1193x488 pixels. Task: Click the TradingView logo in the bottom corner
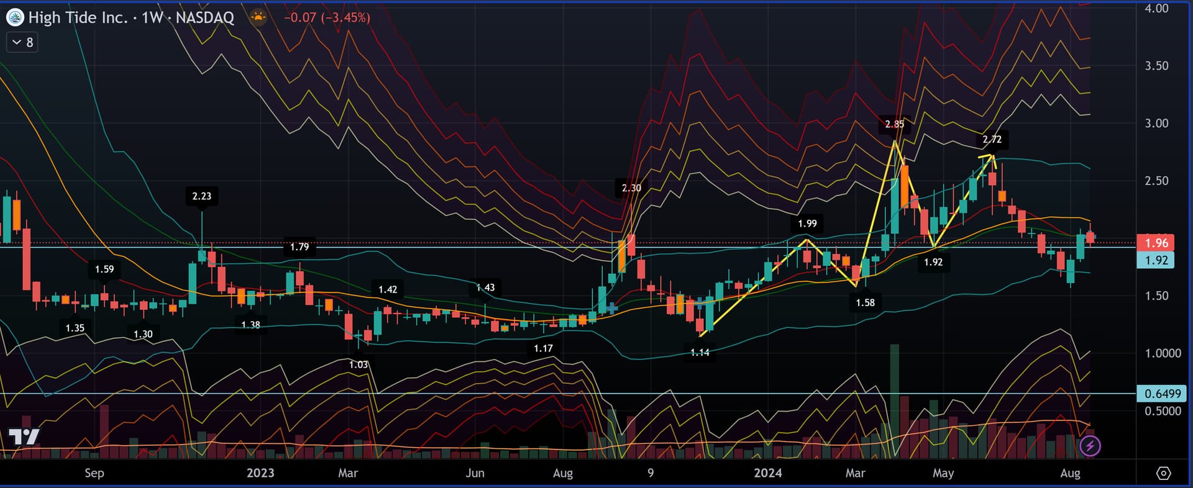(x=24, y=437)
